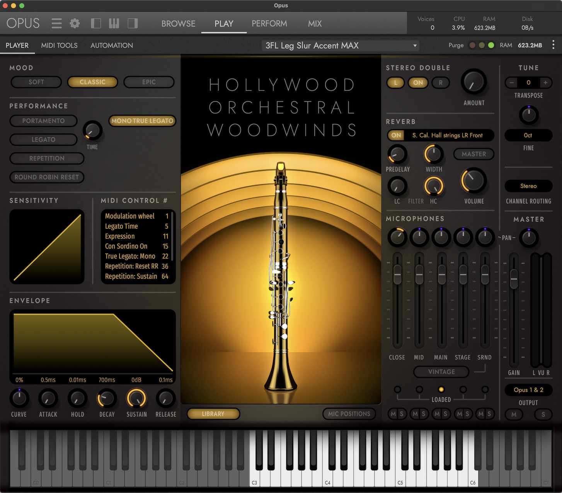
Task: Click the sensitivity curve graph
Action: pyautogui.click(x=47, y=246)
